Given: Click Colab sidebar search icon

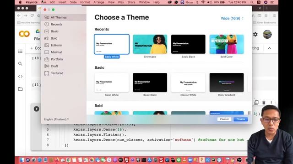Looking at the screenshot, I should 20,64.
